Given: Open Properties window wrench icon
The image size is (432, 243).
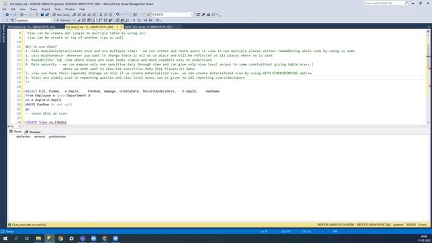Looking at the screenshot, I should pos(203,15).
